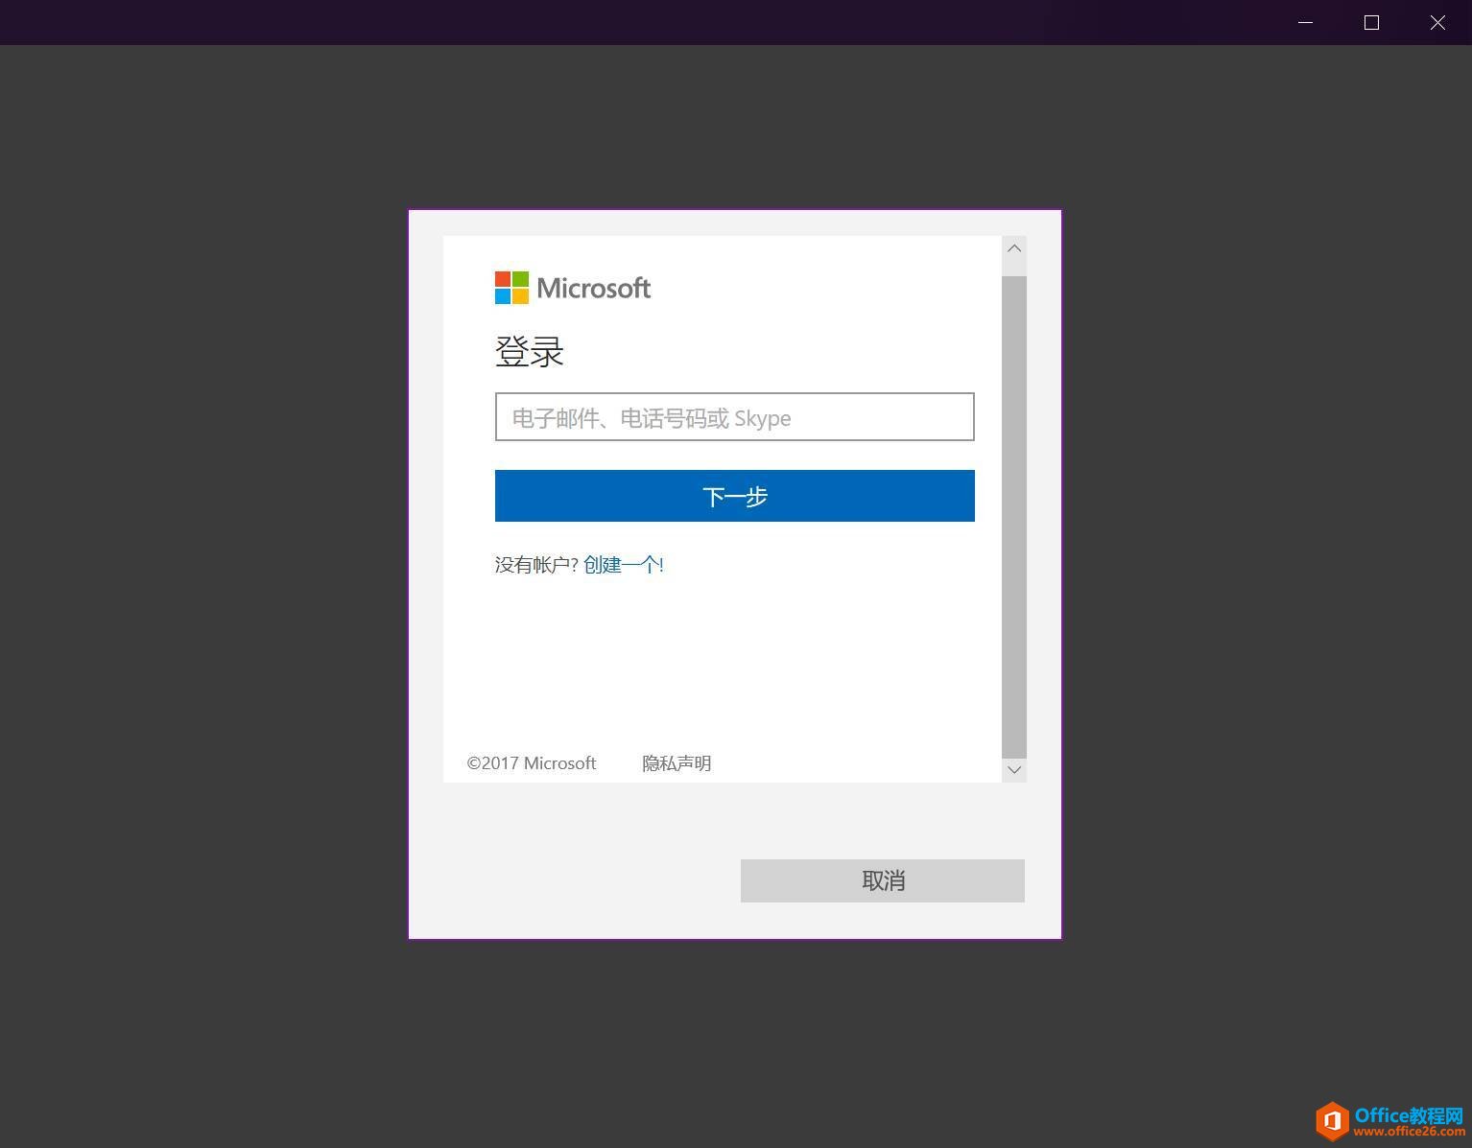Click the Microsoft four-square logo
This screenshot has height=1148, width=1472.
click(x=510, y=288)
